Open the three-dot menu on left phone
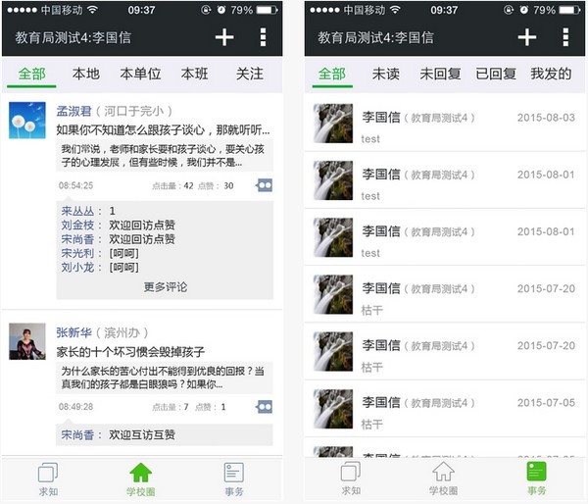Image resolution: width=588 pixels, height=504 pixels. pos(263,37)
